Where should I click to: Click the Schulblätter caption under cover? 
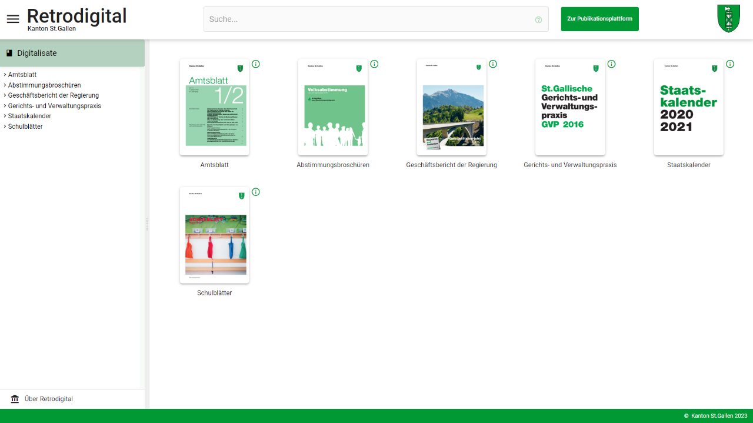(215, 293)
